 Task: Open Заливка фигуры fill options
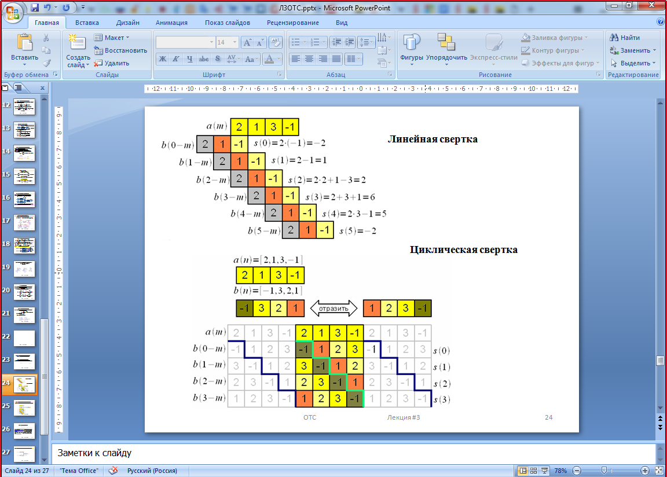[554, 38]
